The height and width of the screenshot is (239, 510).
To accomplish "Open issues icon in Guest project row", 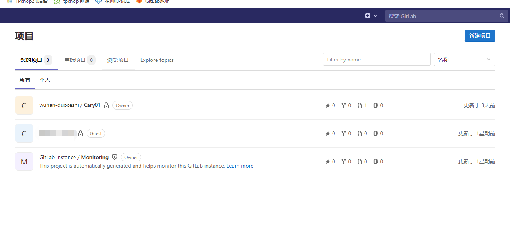I will (x=376, y=133).
